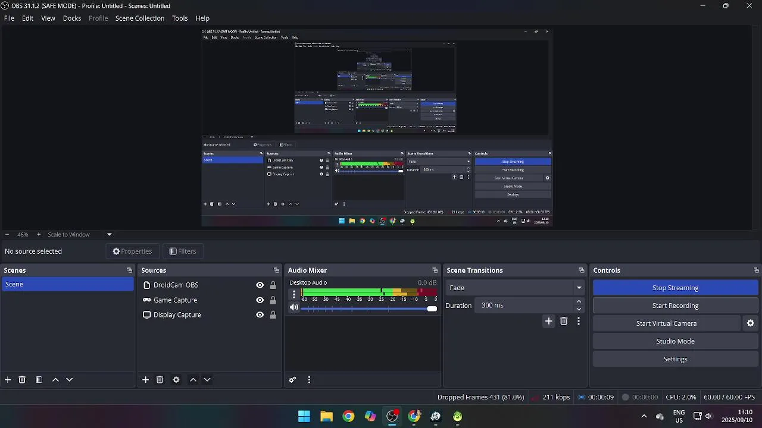Viewport: 762px width, 428px height.
Task: Zoom in preview with the plus icon
Action: [x=39, y=234]
